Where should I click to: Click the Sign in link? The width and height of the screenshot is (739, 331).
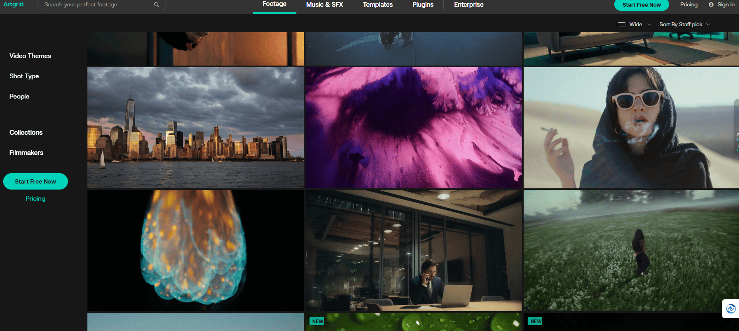click(x=726, y=5)
